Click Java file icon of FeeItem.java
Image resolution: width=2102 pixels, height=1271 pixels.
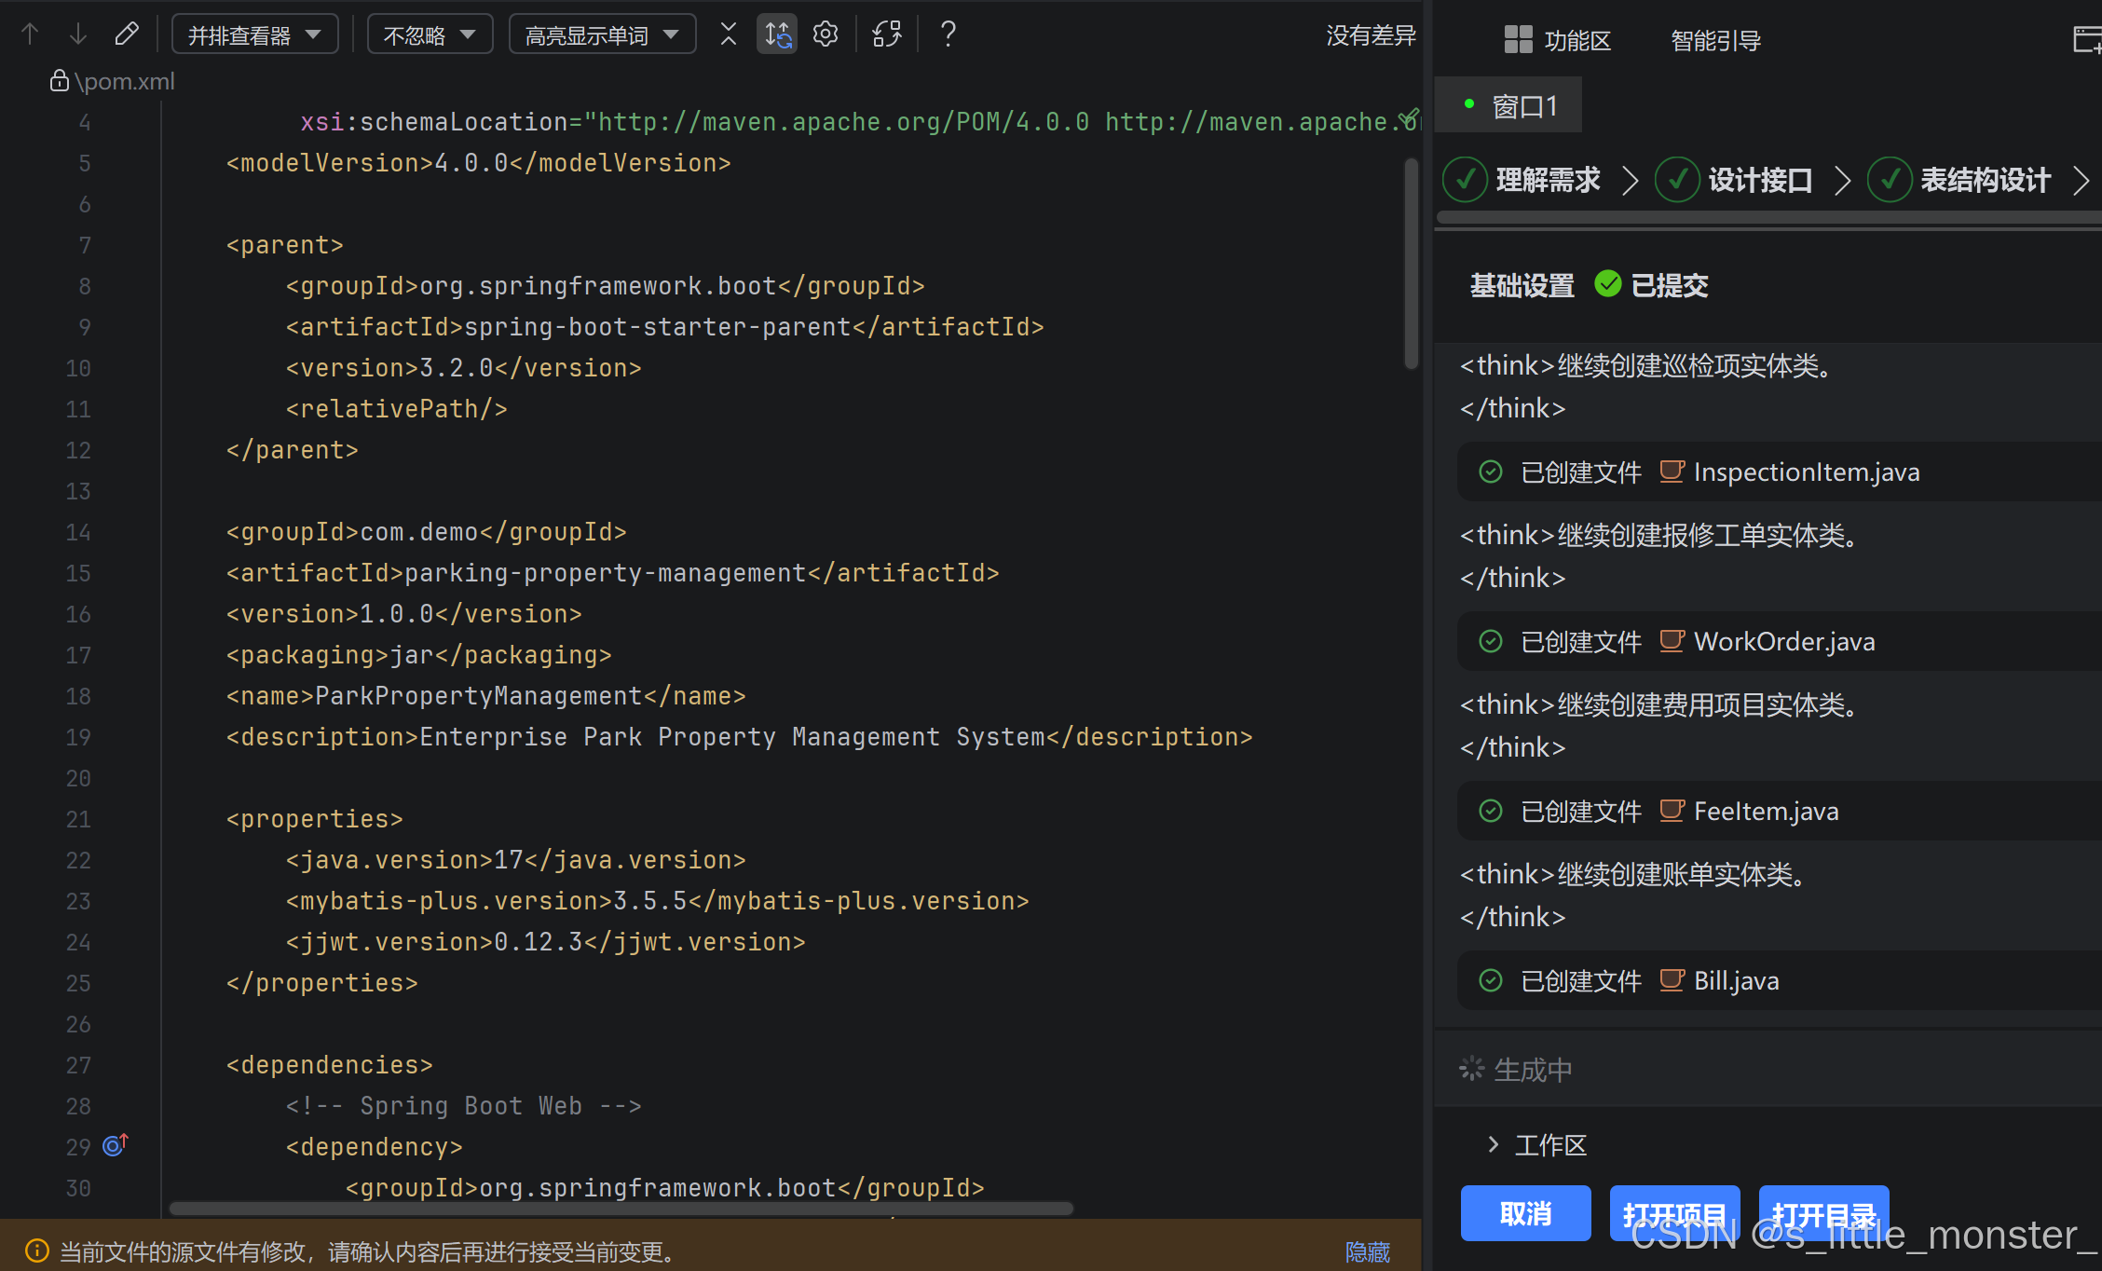click(x=1672, y=811)
